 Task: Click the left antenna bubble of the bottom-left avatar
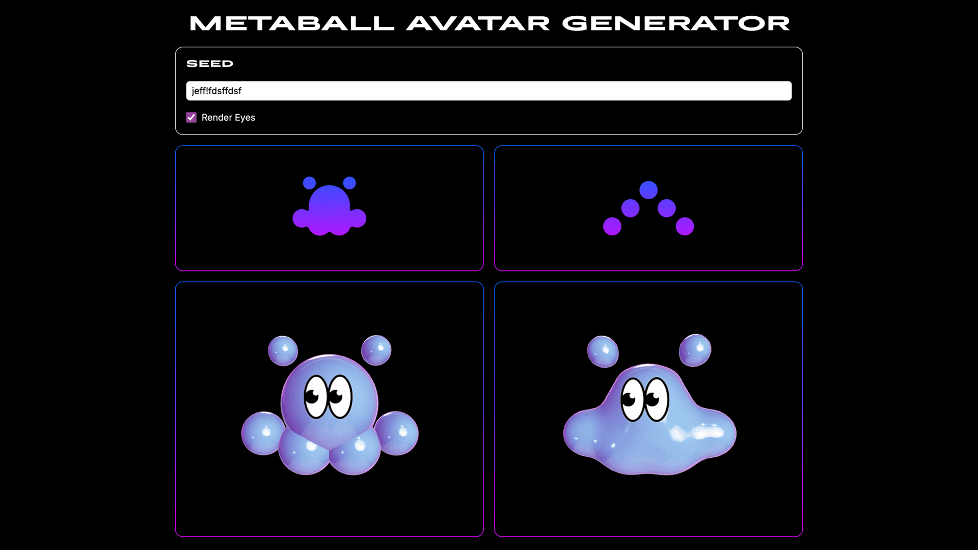tap(282, 350)
